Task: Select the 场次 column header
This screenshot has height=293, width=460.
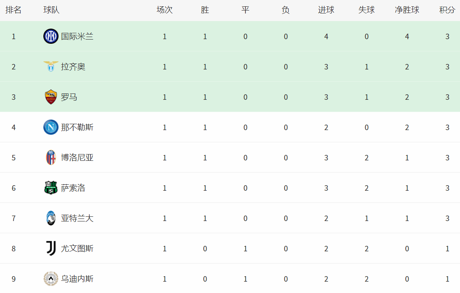Action: coord(165,10)
